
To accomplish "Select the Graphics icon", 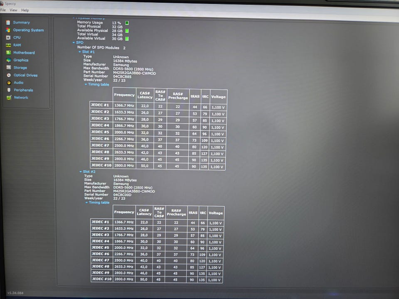I will click(x=9, y=60).
